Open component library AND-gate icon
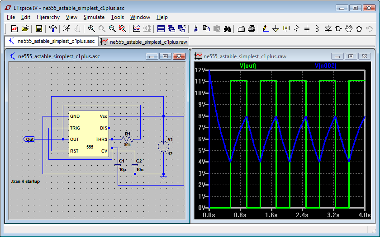 [338, 29]
